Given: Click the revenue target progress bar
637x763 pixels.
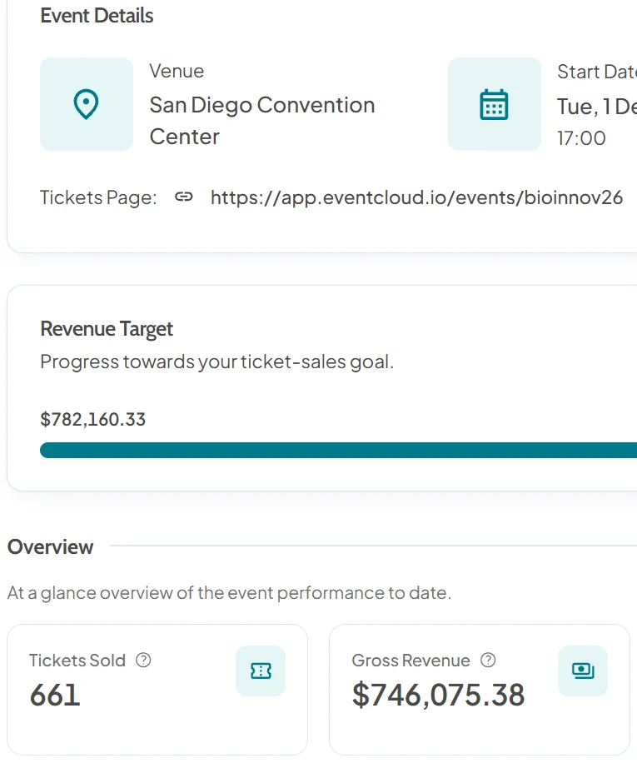Looking at the screenshot, I should (x=338, y=450).
